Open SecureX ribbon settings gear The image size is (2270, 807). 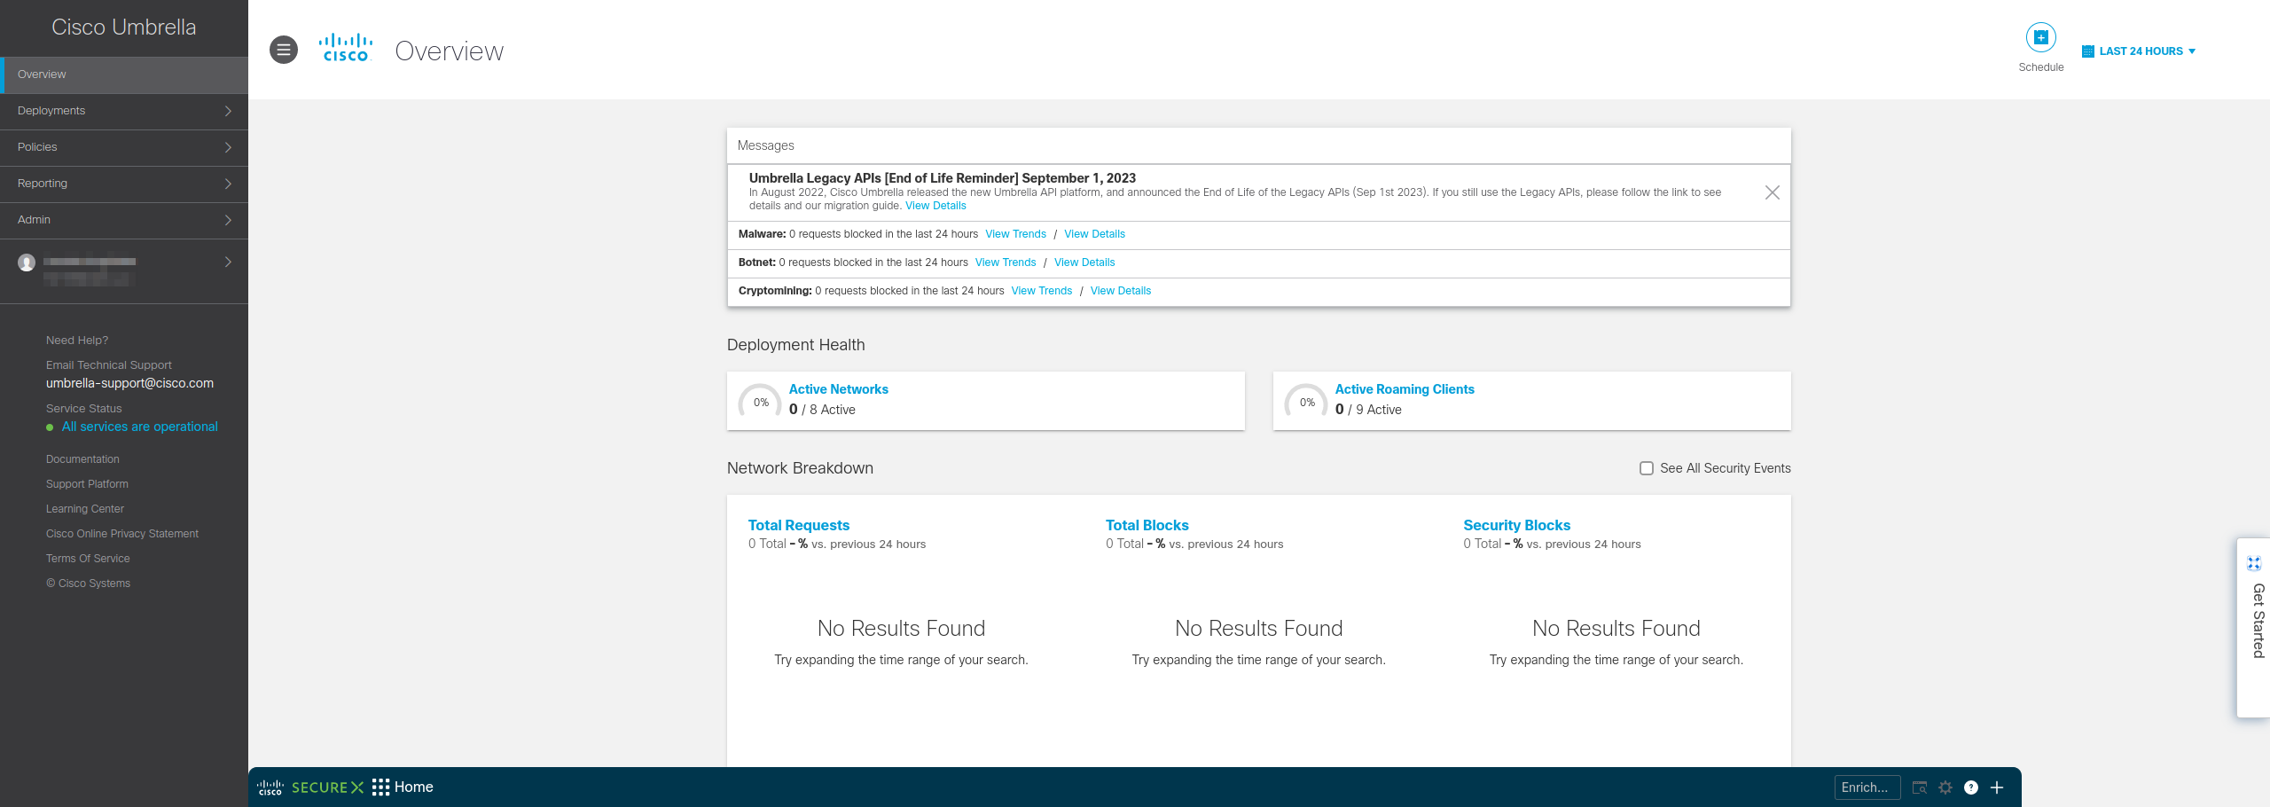click(x=1945, y=787)
